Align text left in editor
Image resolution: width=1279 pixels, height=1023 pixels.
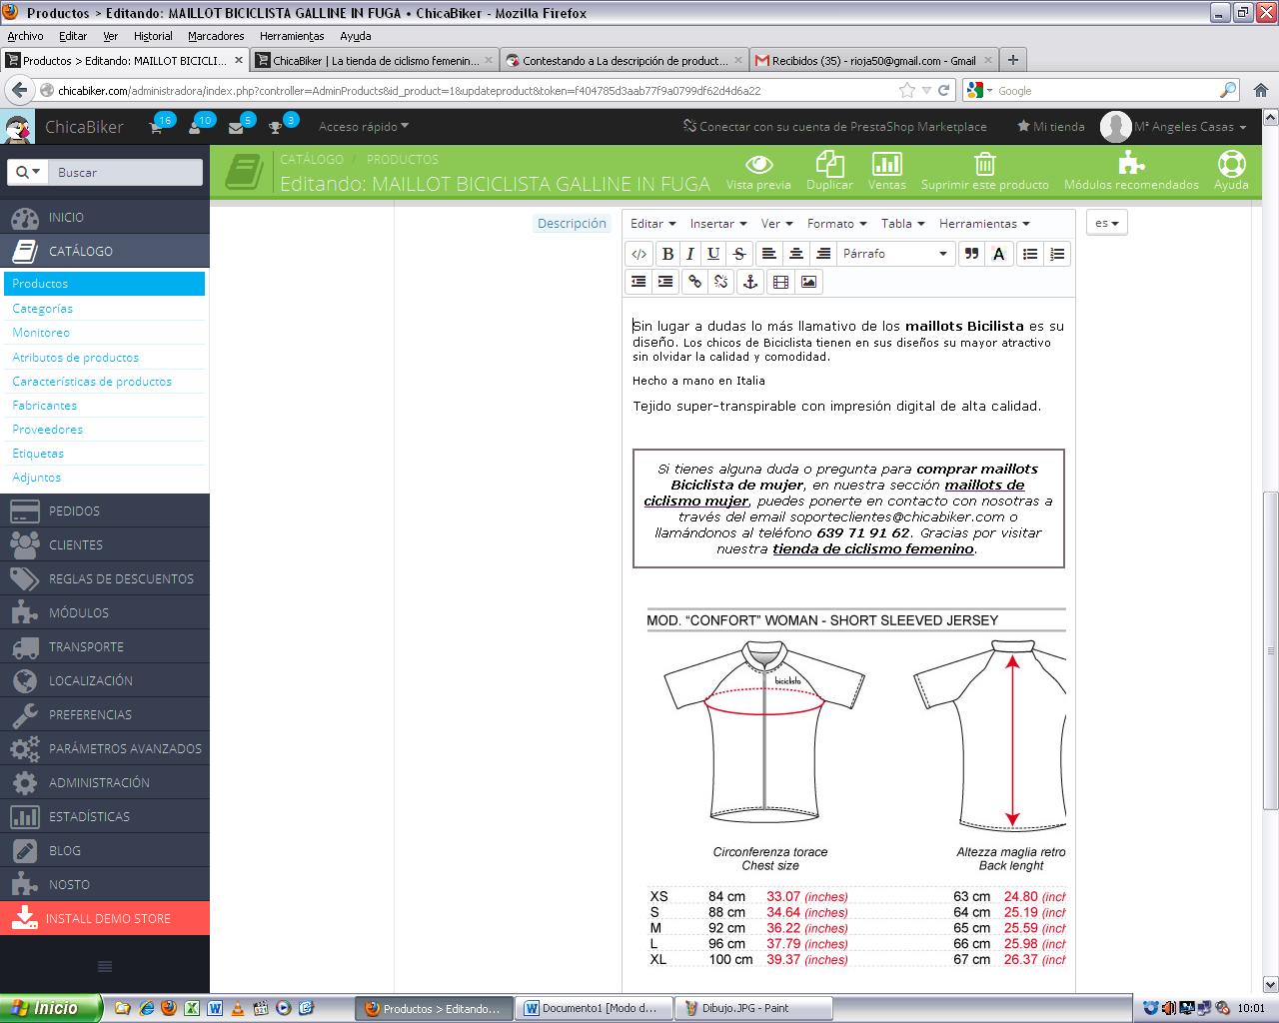coord(767,254)
